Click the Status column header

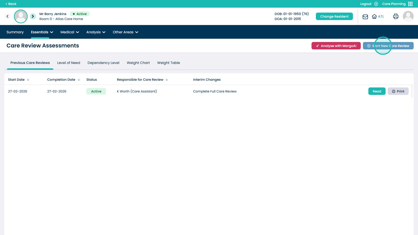[x=92, y=80]
